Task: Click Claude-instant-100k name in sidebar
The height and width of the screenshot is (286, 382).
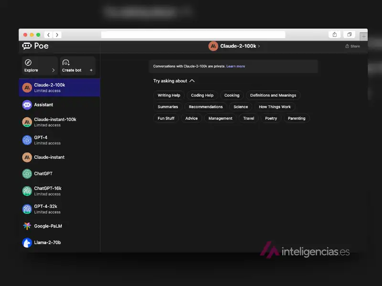Action: coord(55,120)
